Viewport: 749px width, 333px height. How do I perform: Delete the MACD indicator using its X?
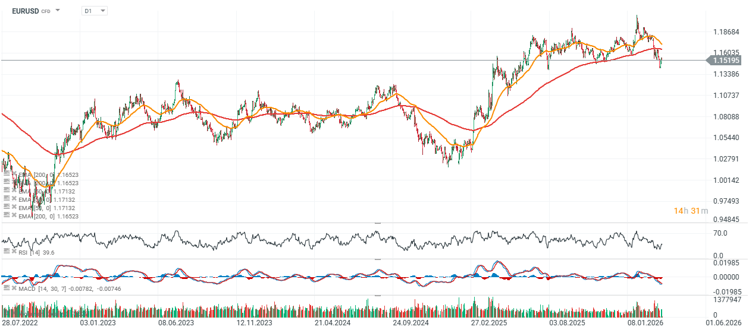coord(14,288)
